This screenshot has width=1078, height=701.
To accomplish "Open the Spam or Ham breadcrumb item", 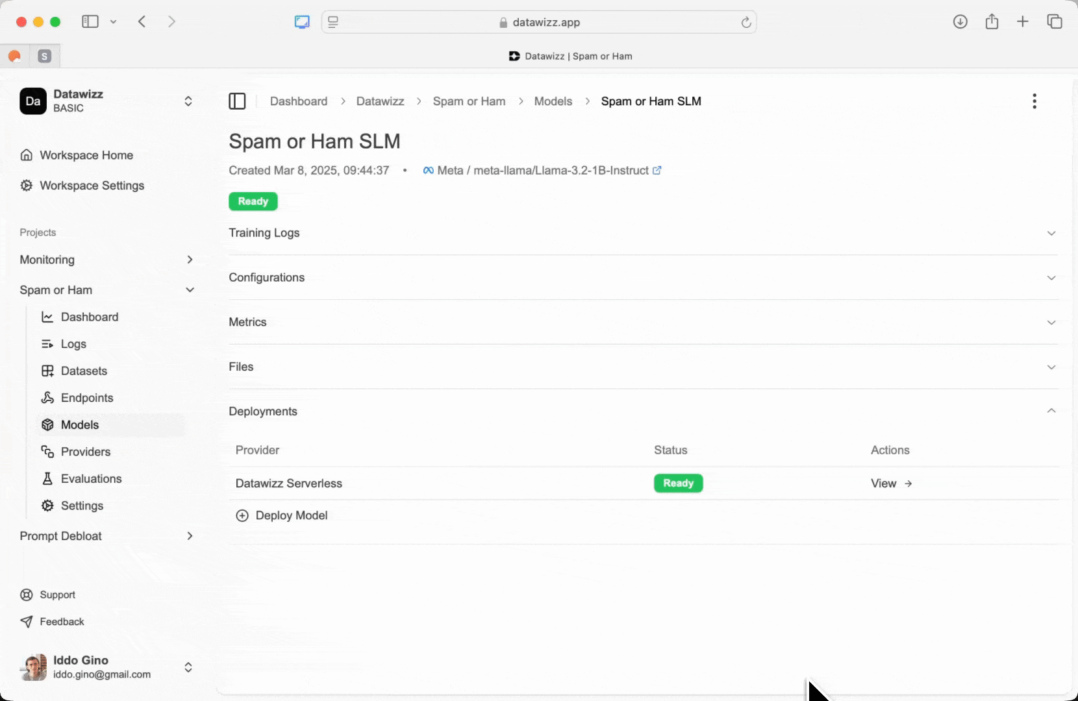I will point(469,101).
